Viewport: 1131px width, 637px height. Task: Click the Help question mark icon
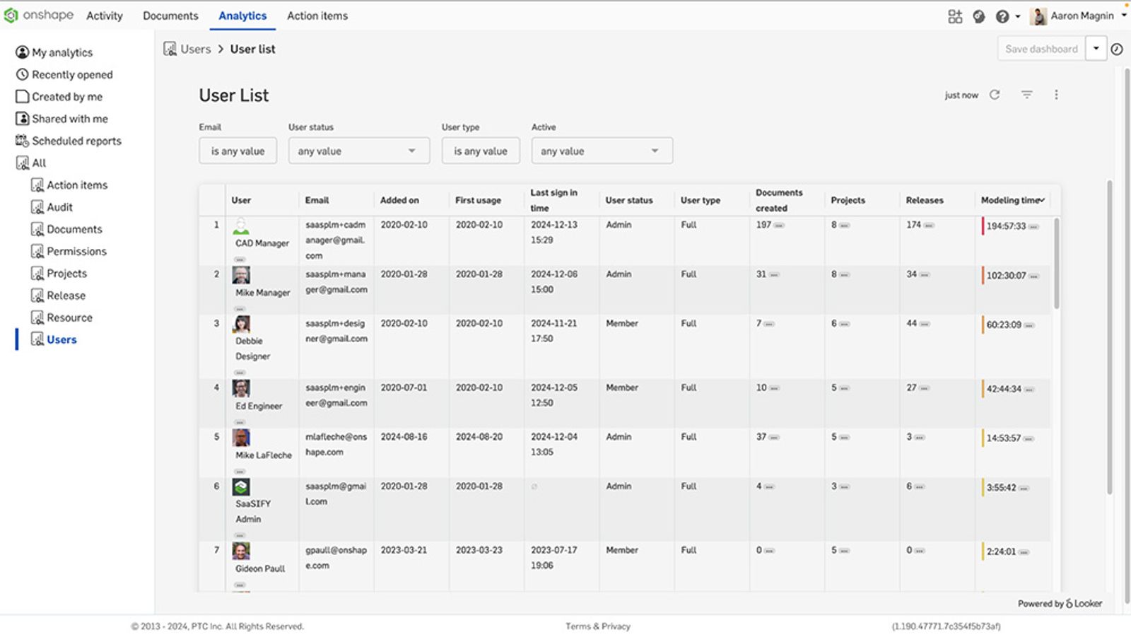point(1002,16)
